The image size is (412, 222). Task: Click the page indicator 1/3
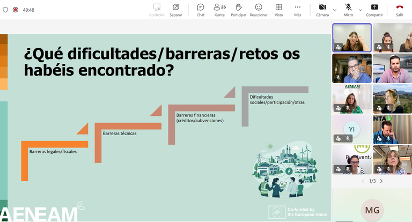[372, 181]
